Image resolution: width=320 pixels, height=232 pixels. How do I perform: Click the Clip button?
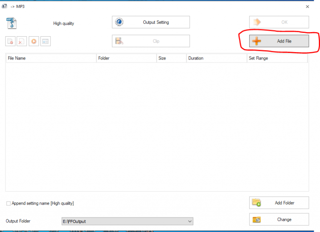[x=151, y=41]
